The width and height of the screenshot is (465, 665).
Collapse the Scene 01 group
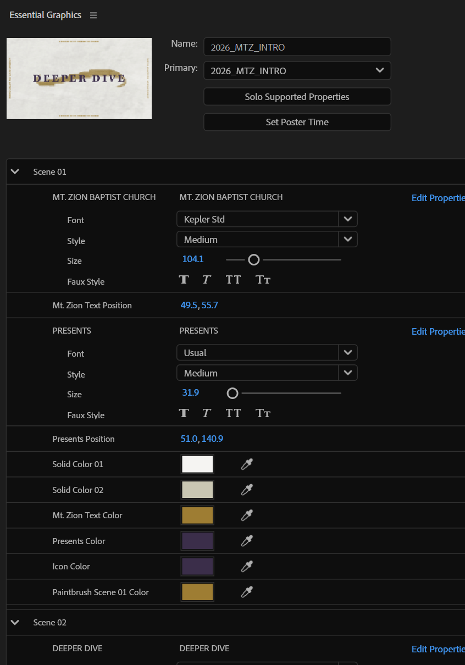(15, 171)
